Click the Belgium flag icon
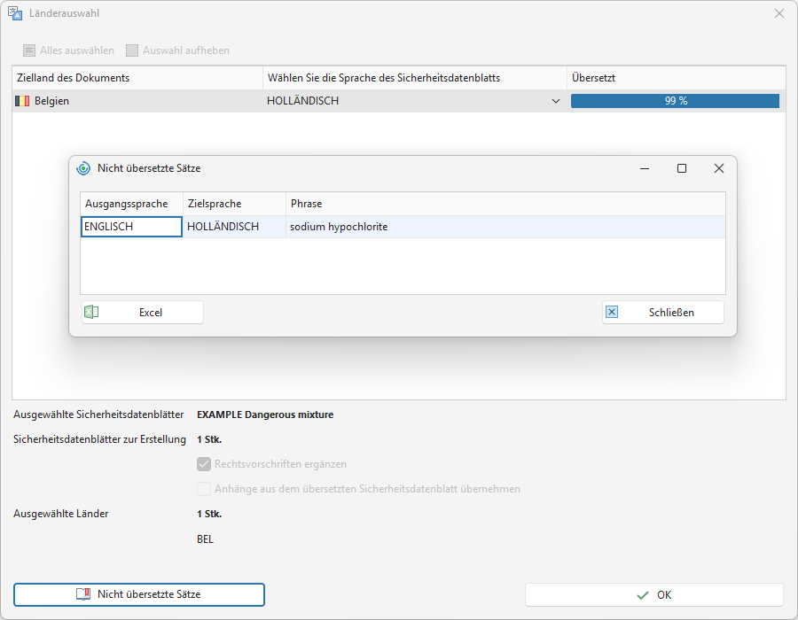798x620 pixels. [x=22, y=101]
